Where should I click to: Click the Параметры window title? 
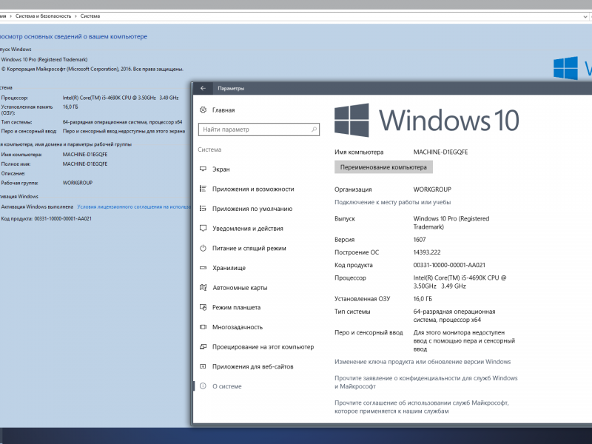pyautogui.click(x=231, y=88)
